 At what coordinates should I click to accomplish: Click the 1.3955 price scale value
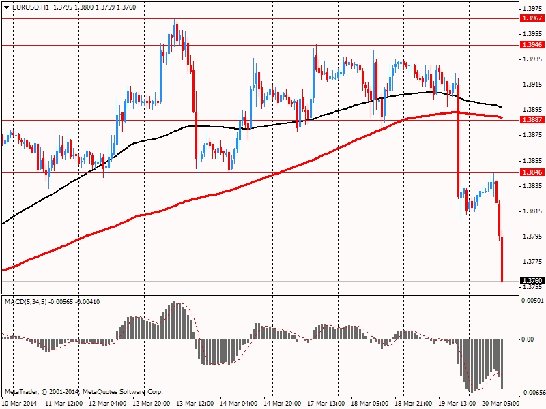(532, 33)
